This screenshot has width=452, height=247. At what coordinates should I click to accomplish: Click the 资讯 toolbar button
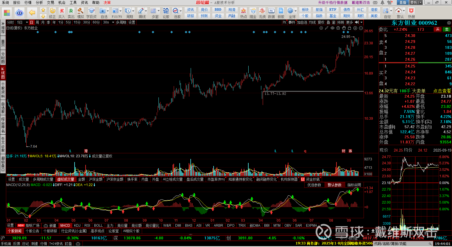[191, 10]
